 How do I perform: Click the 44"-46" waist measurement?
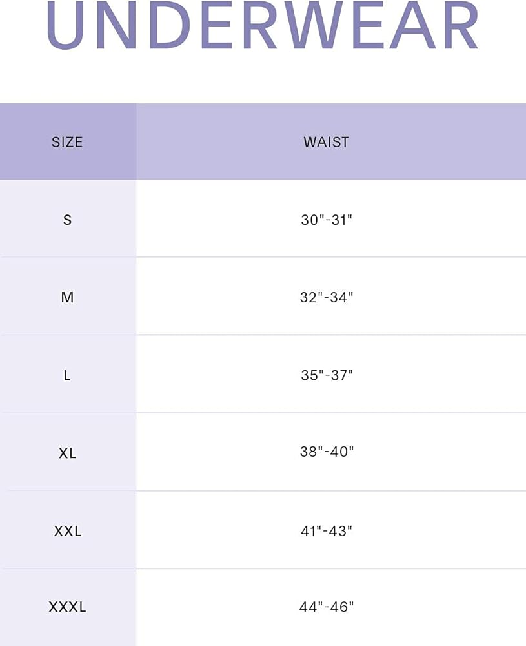327,607
